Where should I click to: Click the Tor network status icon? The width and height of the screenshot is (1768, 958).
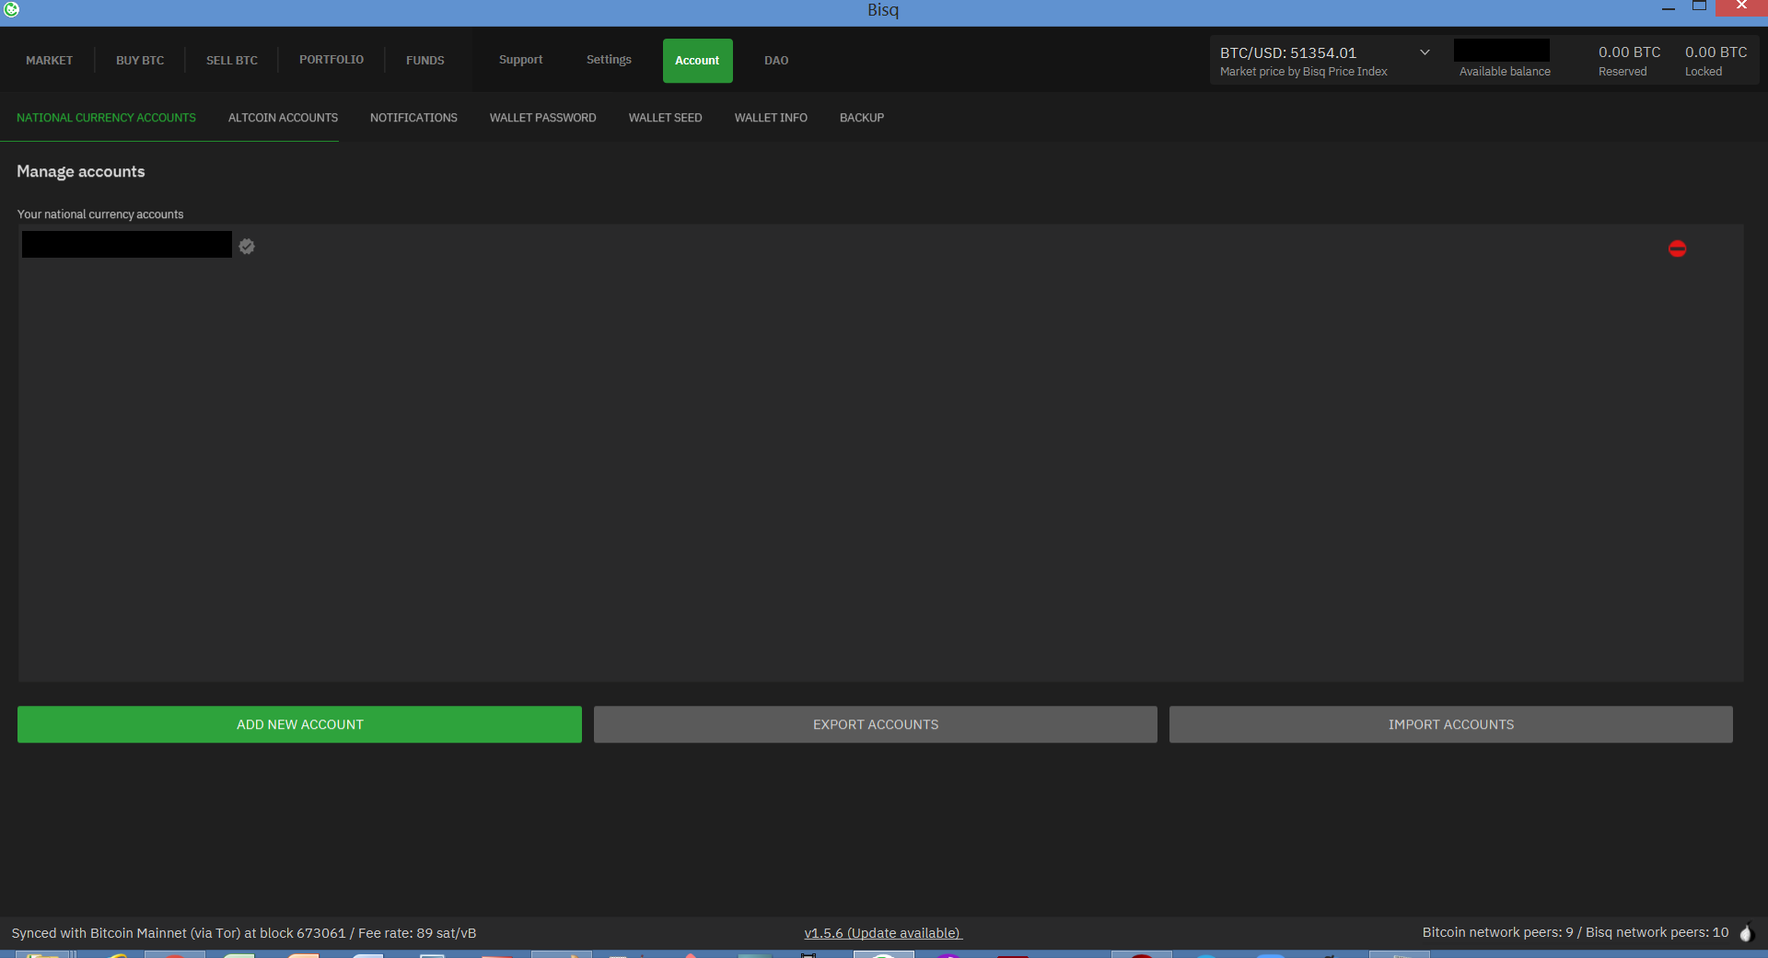click(1746, 933)
